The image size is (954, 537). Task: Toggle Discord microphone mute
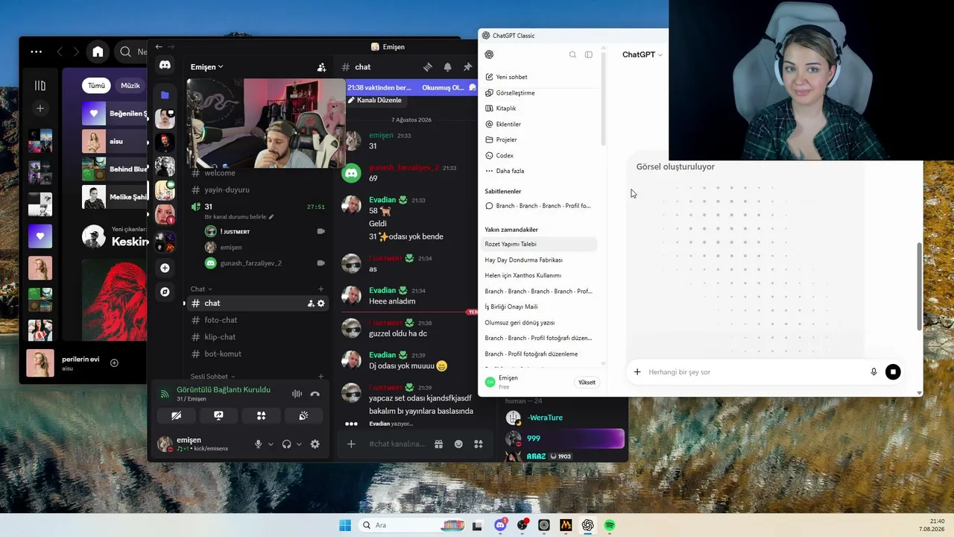pyautogui.click(x=258, y=445)
